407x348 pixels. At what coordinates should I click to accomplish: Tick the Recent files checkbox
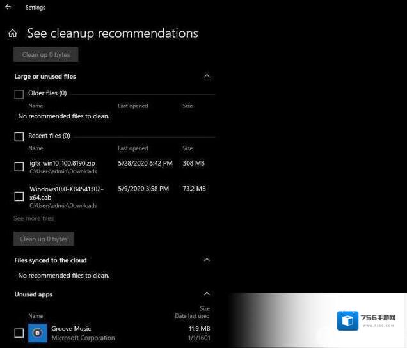19,136
